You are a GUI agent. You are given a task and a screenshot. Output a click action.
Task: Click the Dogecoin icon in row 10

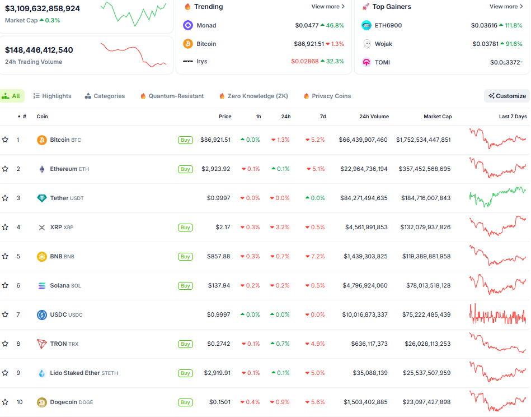[x=41, y=402]
